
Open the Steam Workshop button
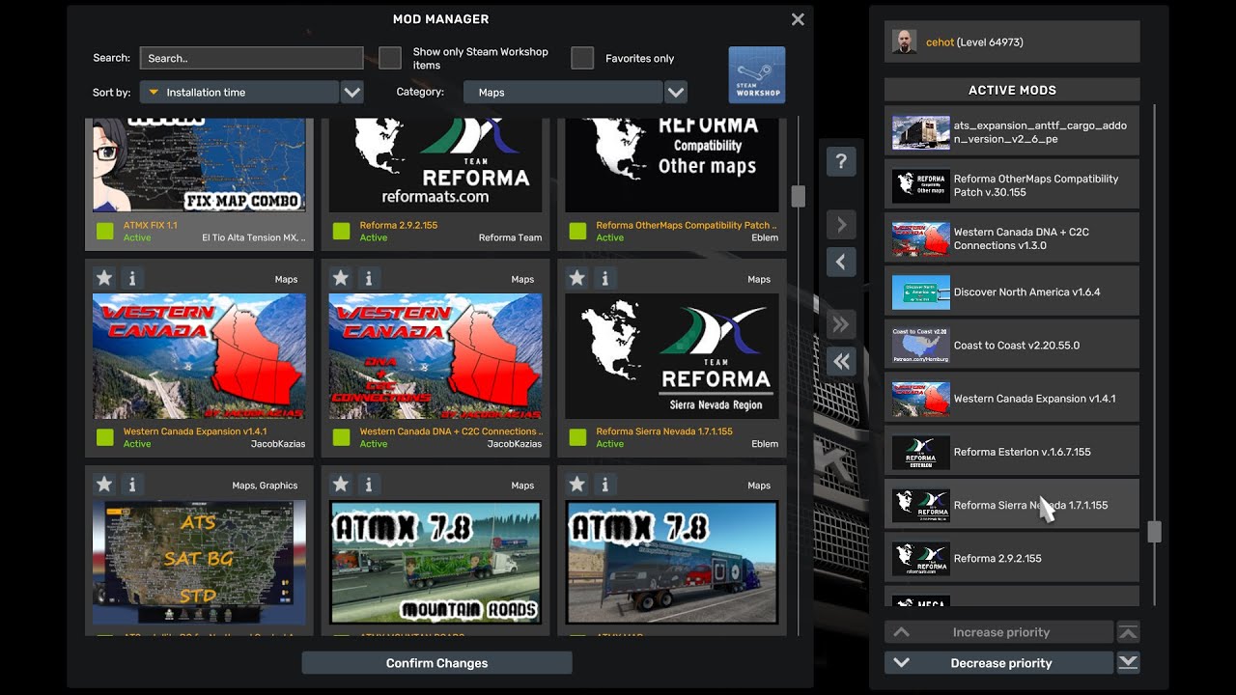point(757,74)
